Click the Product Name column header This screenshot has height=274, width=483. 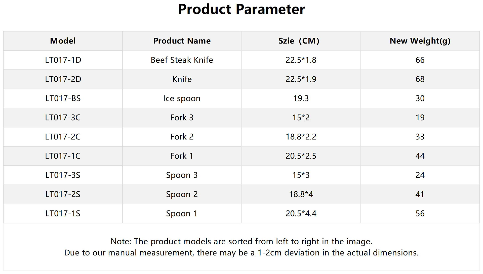coord(182,41)
